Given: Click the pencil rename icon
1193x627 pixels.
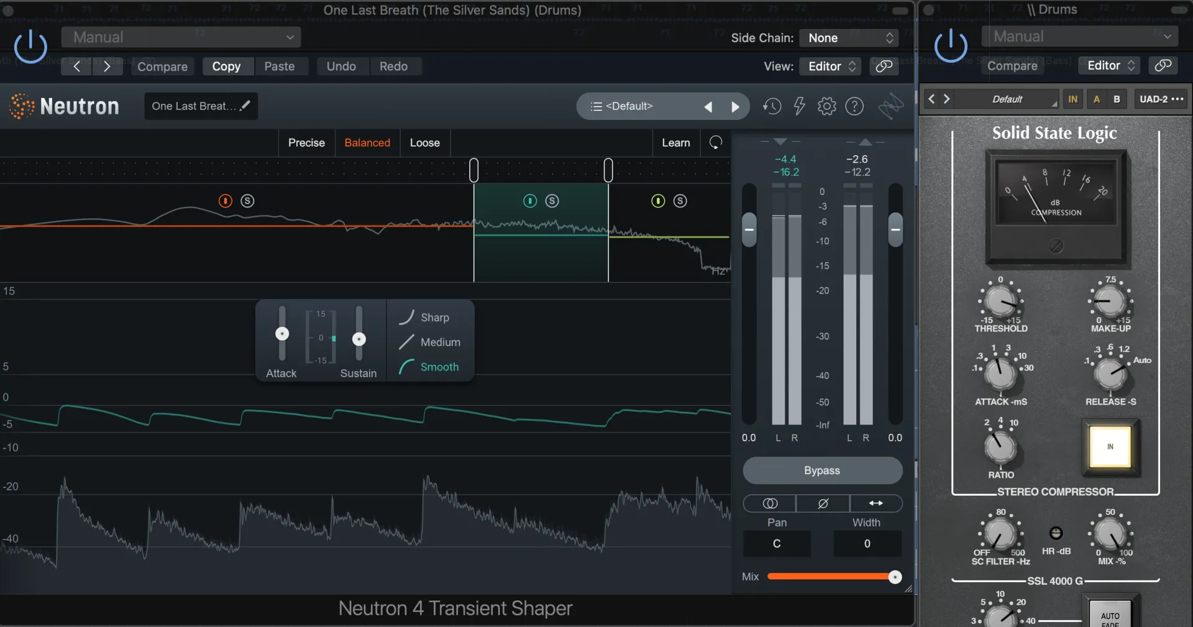Looking at the screenshot, I should [x=245, y=106].
